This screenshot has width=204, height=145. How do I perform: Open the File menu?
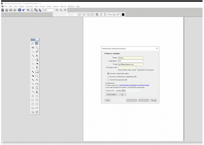point(6,6)
